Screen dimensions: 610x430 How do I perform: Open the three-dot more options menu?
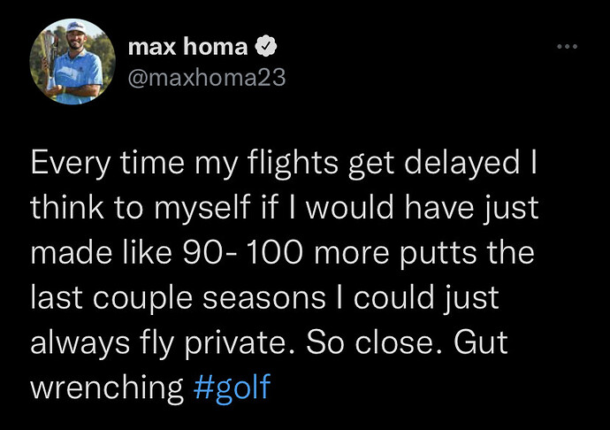(566, 46)
